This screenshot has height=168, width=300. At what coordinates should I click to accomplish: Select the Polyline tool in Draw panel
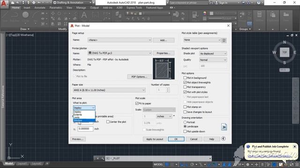15,15
